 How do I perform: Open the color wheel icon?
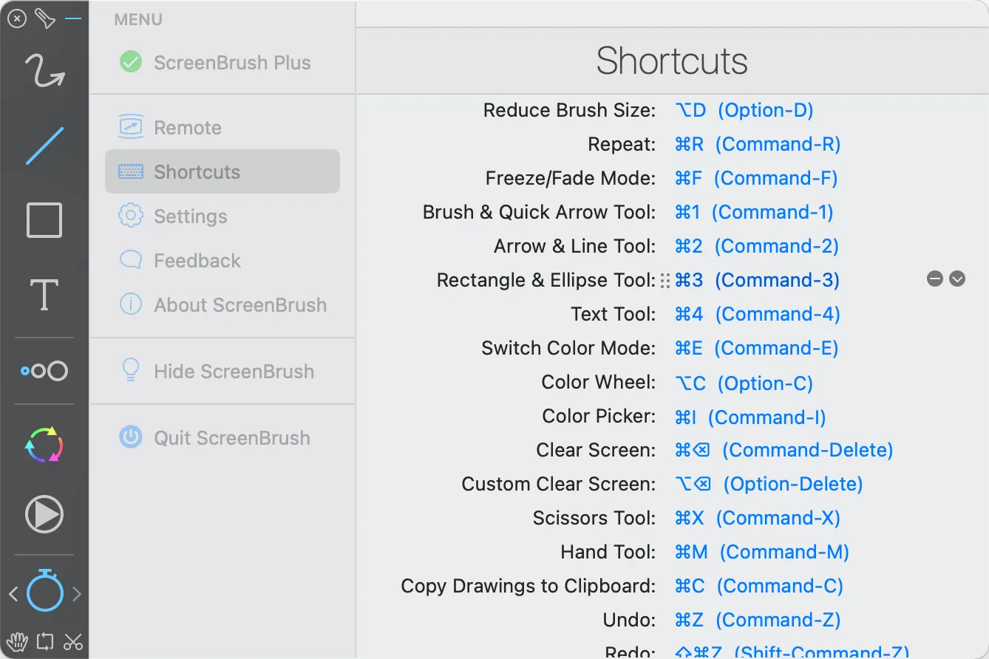click(44, 445)
